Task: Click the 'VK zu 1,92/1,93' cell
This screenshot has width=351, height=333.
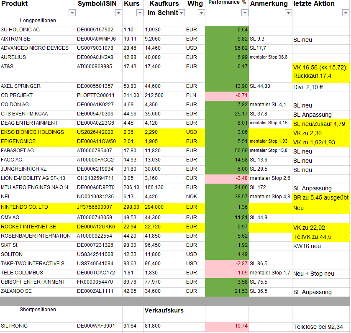Action: tap(321, 142)
